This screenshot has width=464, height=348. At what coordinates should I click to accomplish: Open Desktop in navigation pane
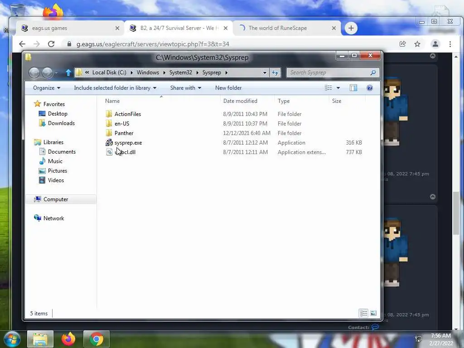click(x=58, y=114)
